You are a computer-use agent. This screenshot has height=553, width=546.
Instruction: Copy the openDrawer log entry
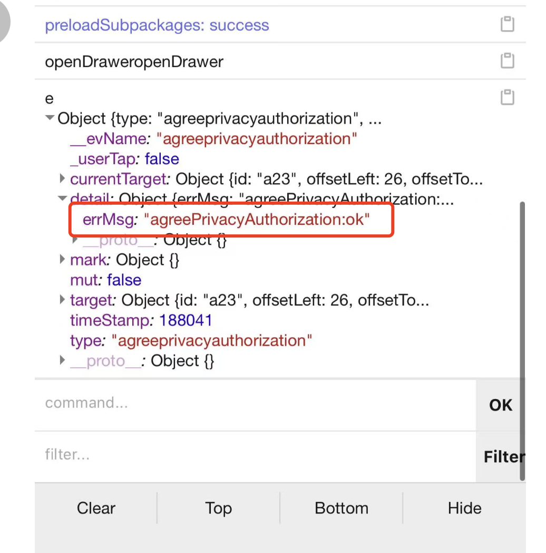pos(507,61)
